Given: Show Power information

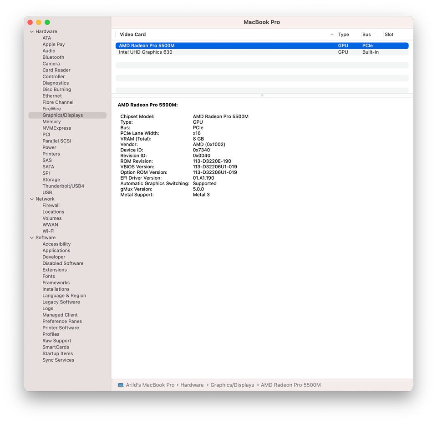Looking at the screenshot, I should 49,147.
